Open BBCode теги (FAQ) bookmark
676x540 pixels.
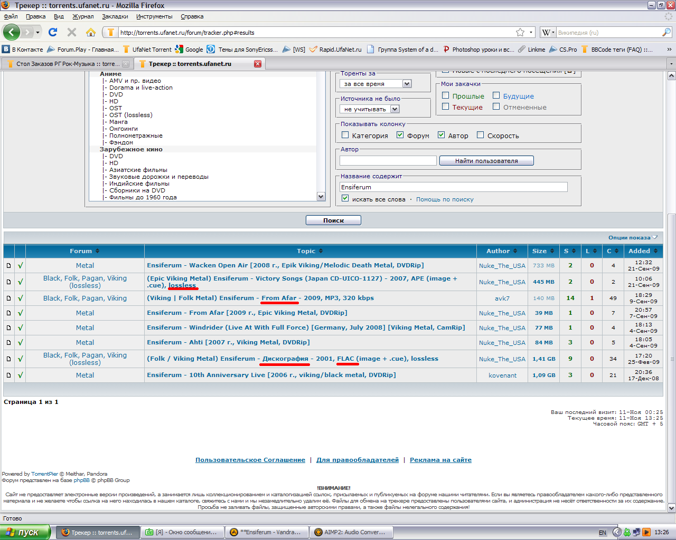click(617, 50)
